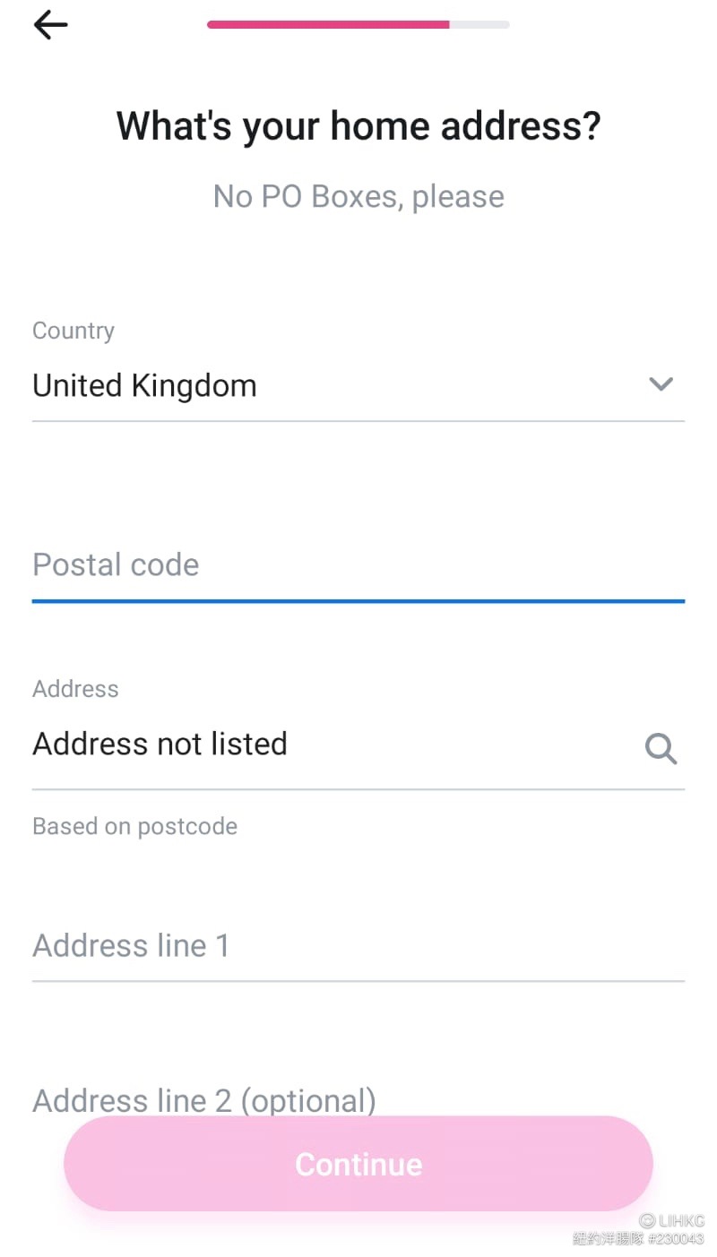Click the pink filled portion of progress bar
This screenshot has height=1257, width=717.
[328, 25]
